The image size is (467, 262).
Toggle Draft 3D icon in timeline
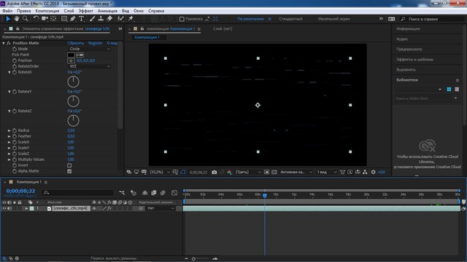(x=134, y=193)
